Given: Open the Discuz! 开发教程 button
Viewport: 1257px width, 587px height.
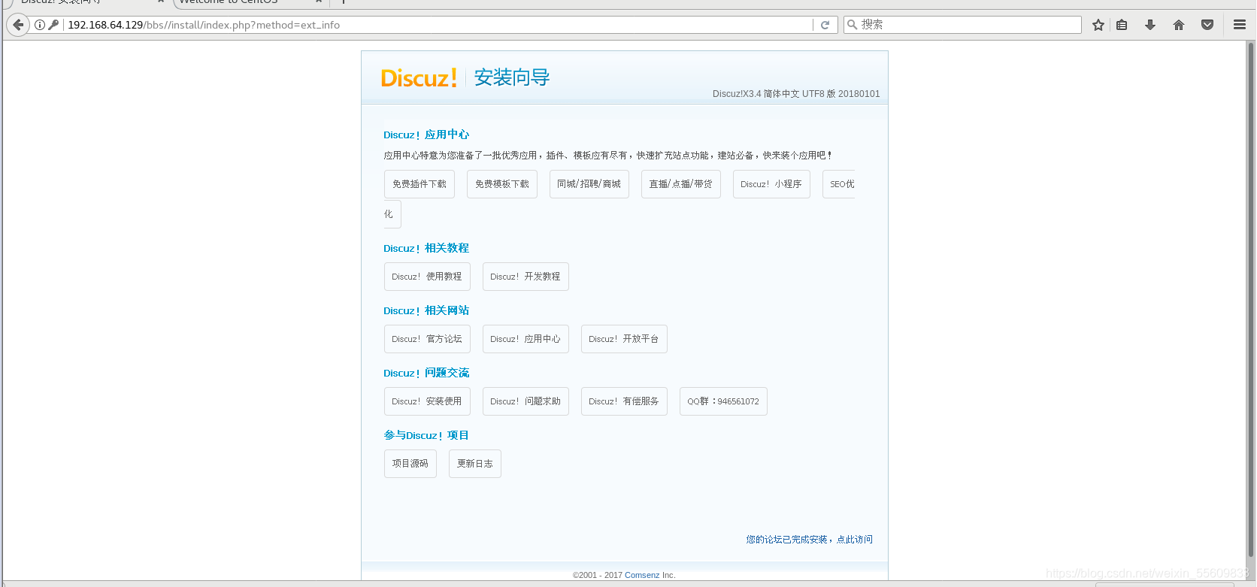Looking at the screenshot, I should pos(526,277).
